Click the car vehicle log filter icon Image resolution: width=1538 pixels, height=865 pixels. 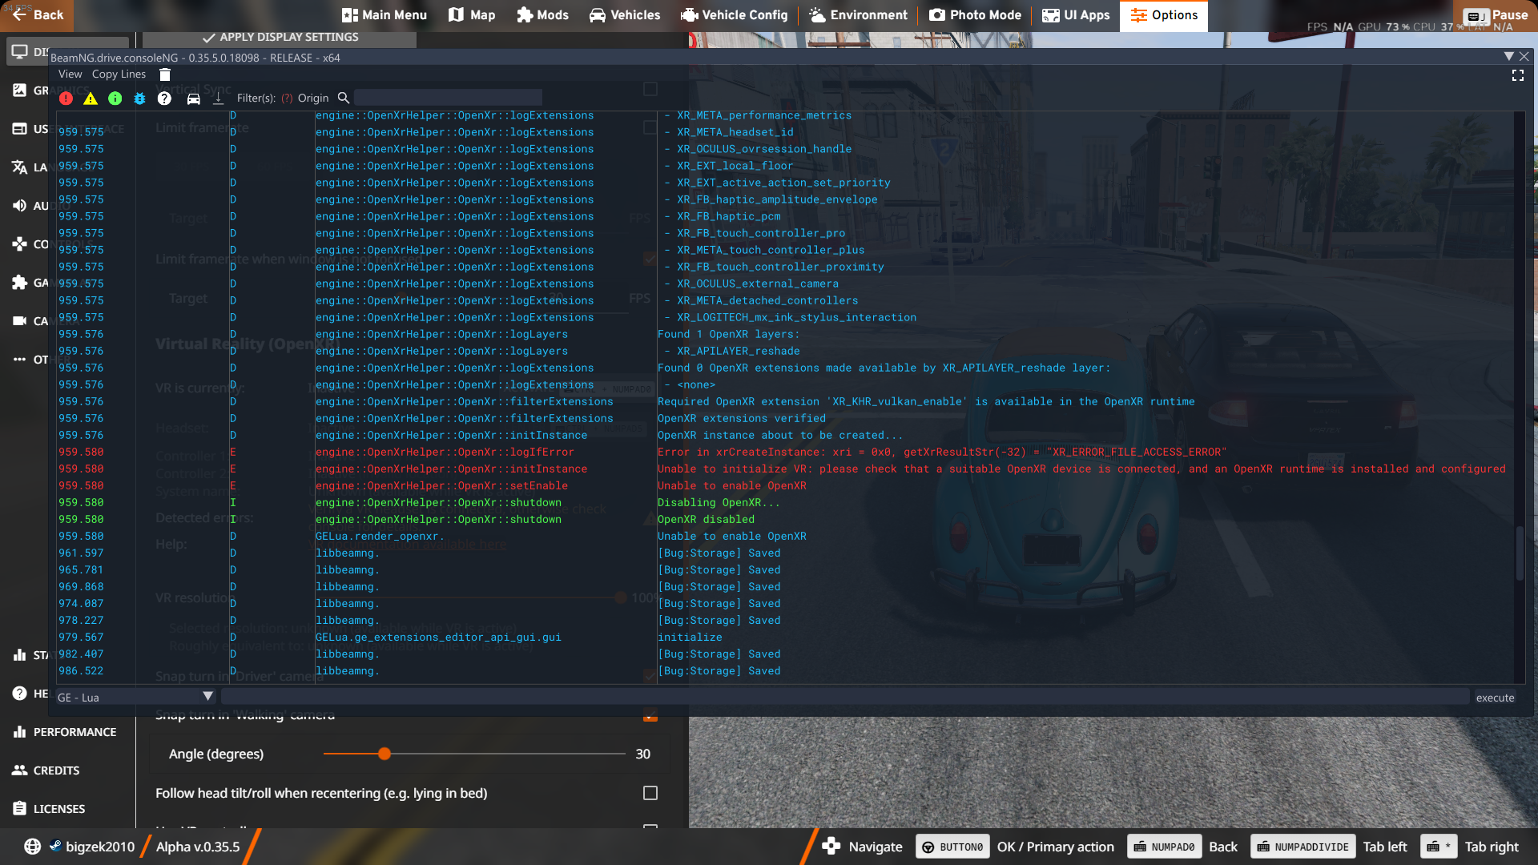click(x=193, y=99)
